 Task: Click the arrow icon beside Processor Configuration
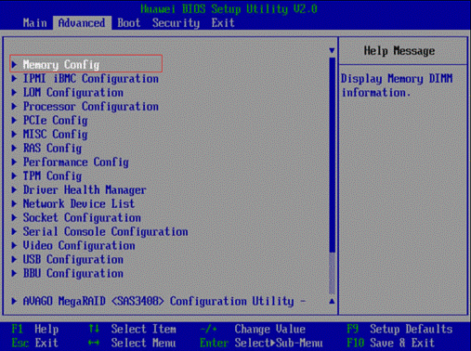click(x=14, y=106)
